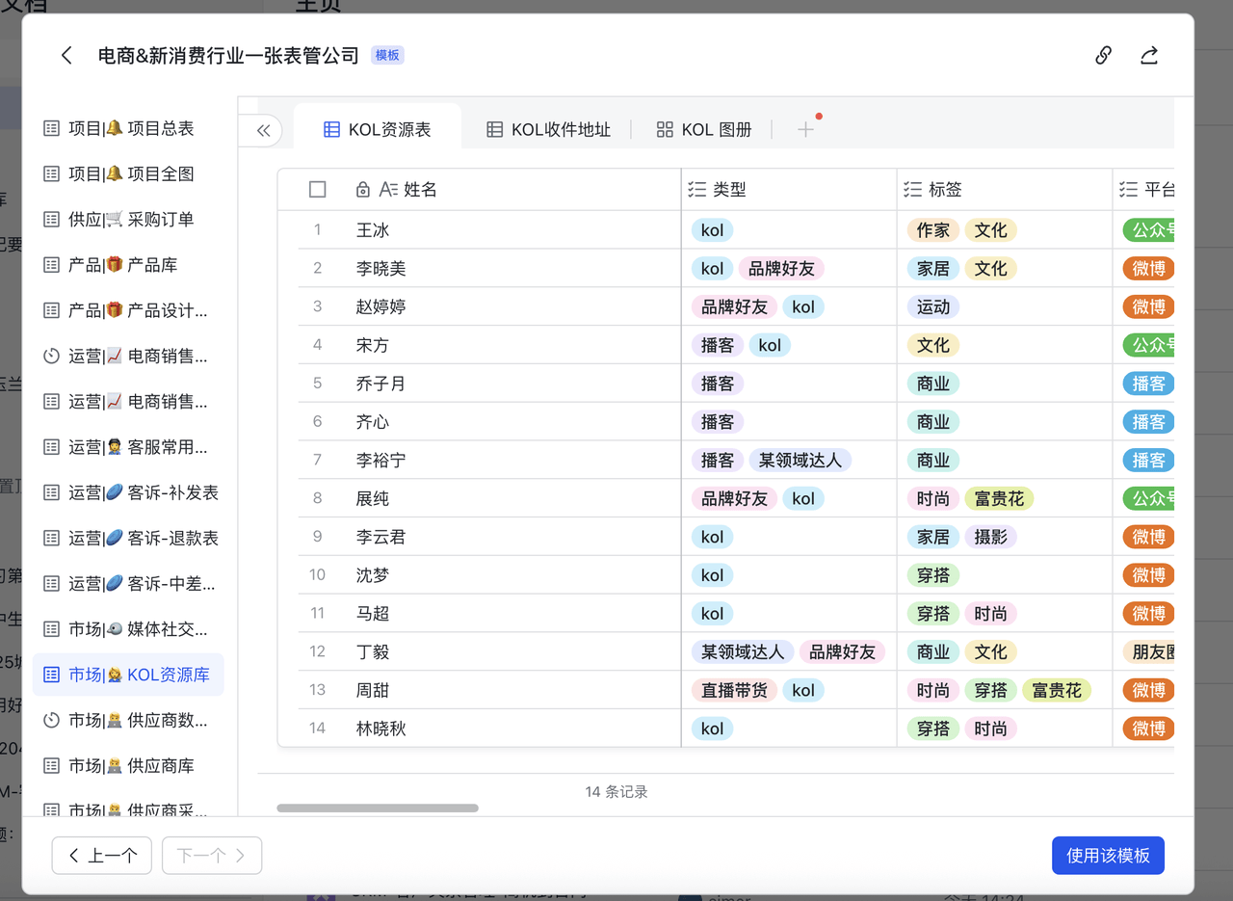Click the horizontal scrollbar below the table
This screenshot has height=901, width=1233.
click(378, 808)
